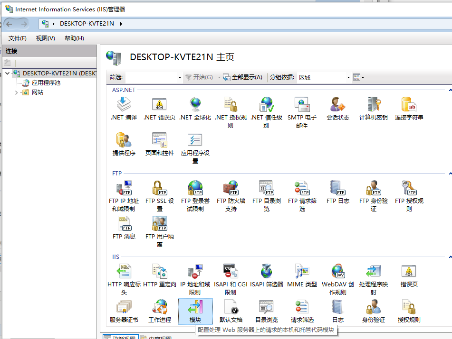Open 服务器证书 feature

point(124,311)
